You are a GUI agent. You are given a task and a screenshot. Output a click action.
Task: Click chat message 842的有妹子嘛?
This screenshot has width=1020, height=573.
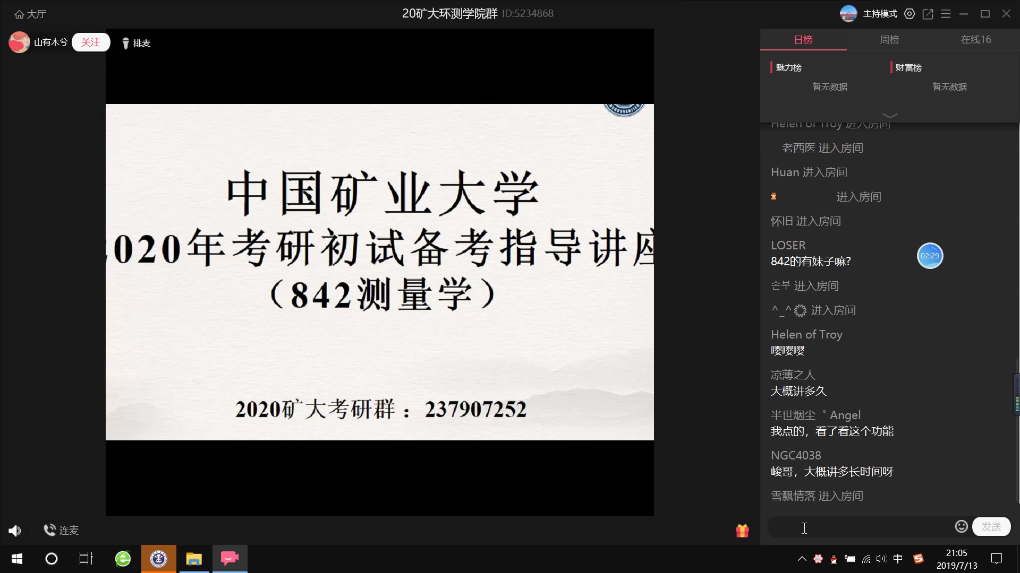coord(811,261)
